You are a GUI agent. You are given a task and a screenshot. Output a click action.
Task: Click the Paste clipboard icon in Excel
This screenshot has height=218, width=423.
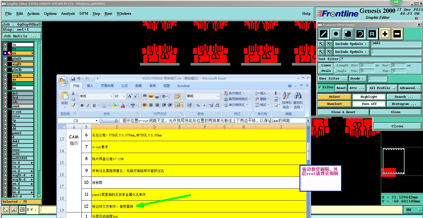click(65, 95)
